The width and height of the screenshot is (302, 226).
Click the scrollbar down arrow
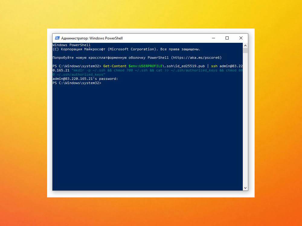pyautogui.click(x=245, y=188)
